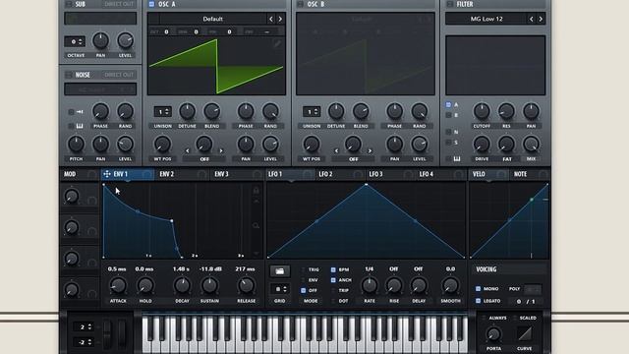Click the Filter Drive knob
629x354 pixels.
[x=482, y=145]
